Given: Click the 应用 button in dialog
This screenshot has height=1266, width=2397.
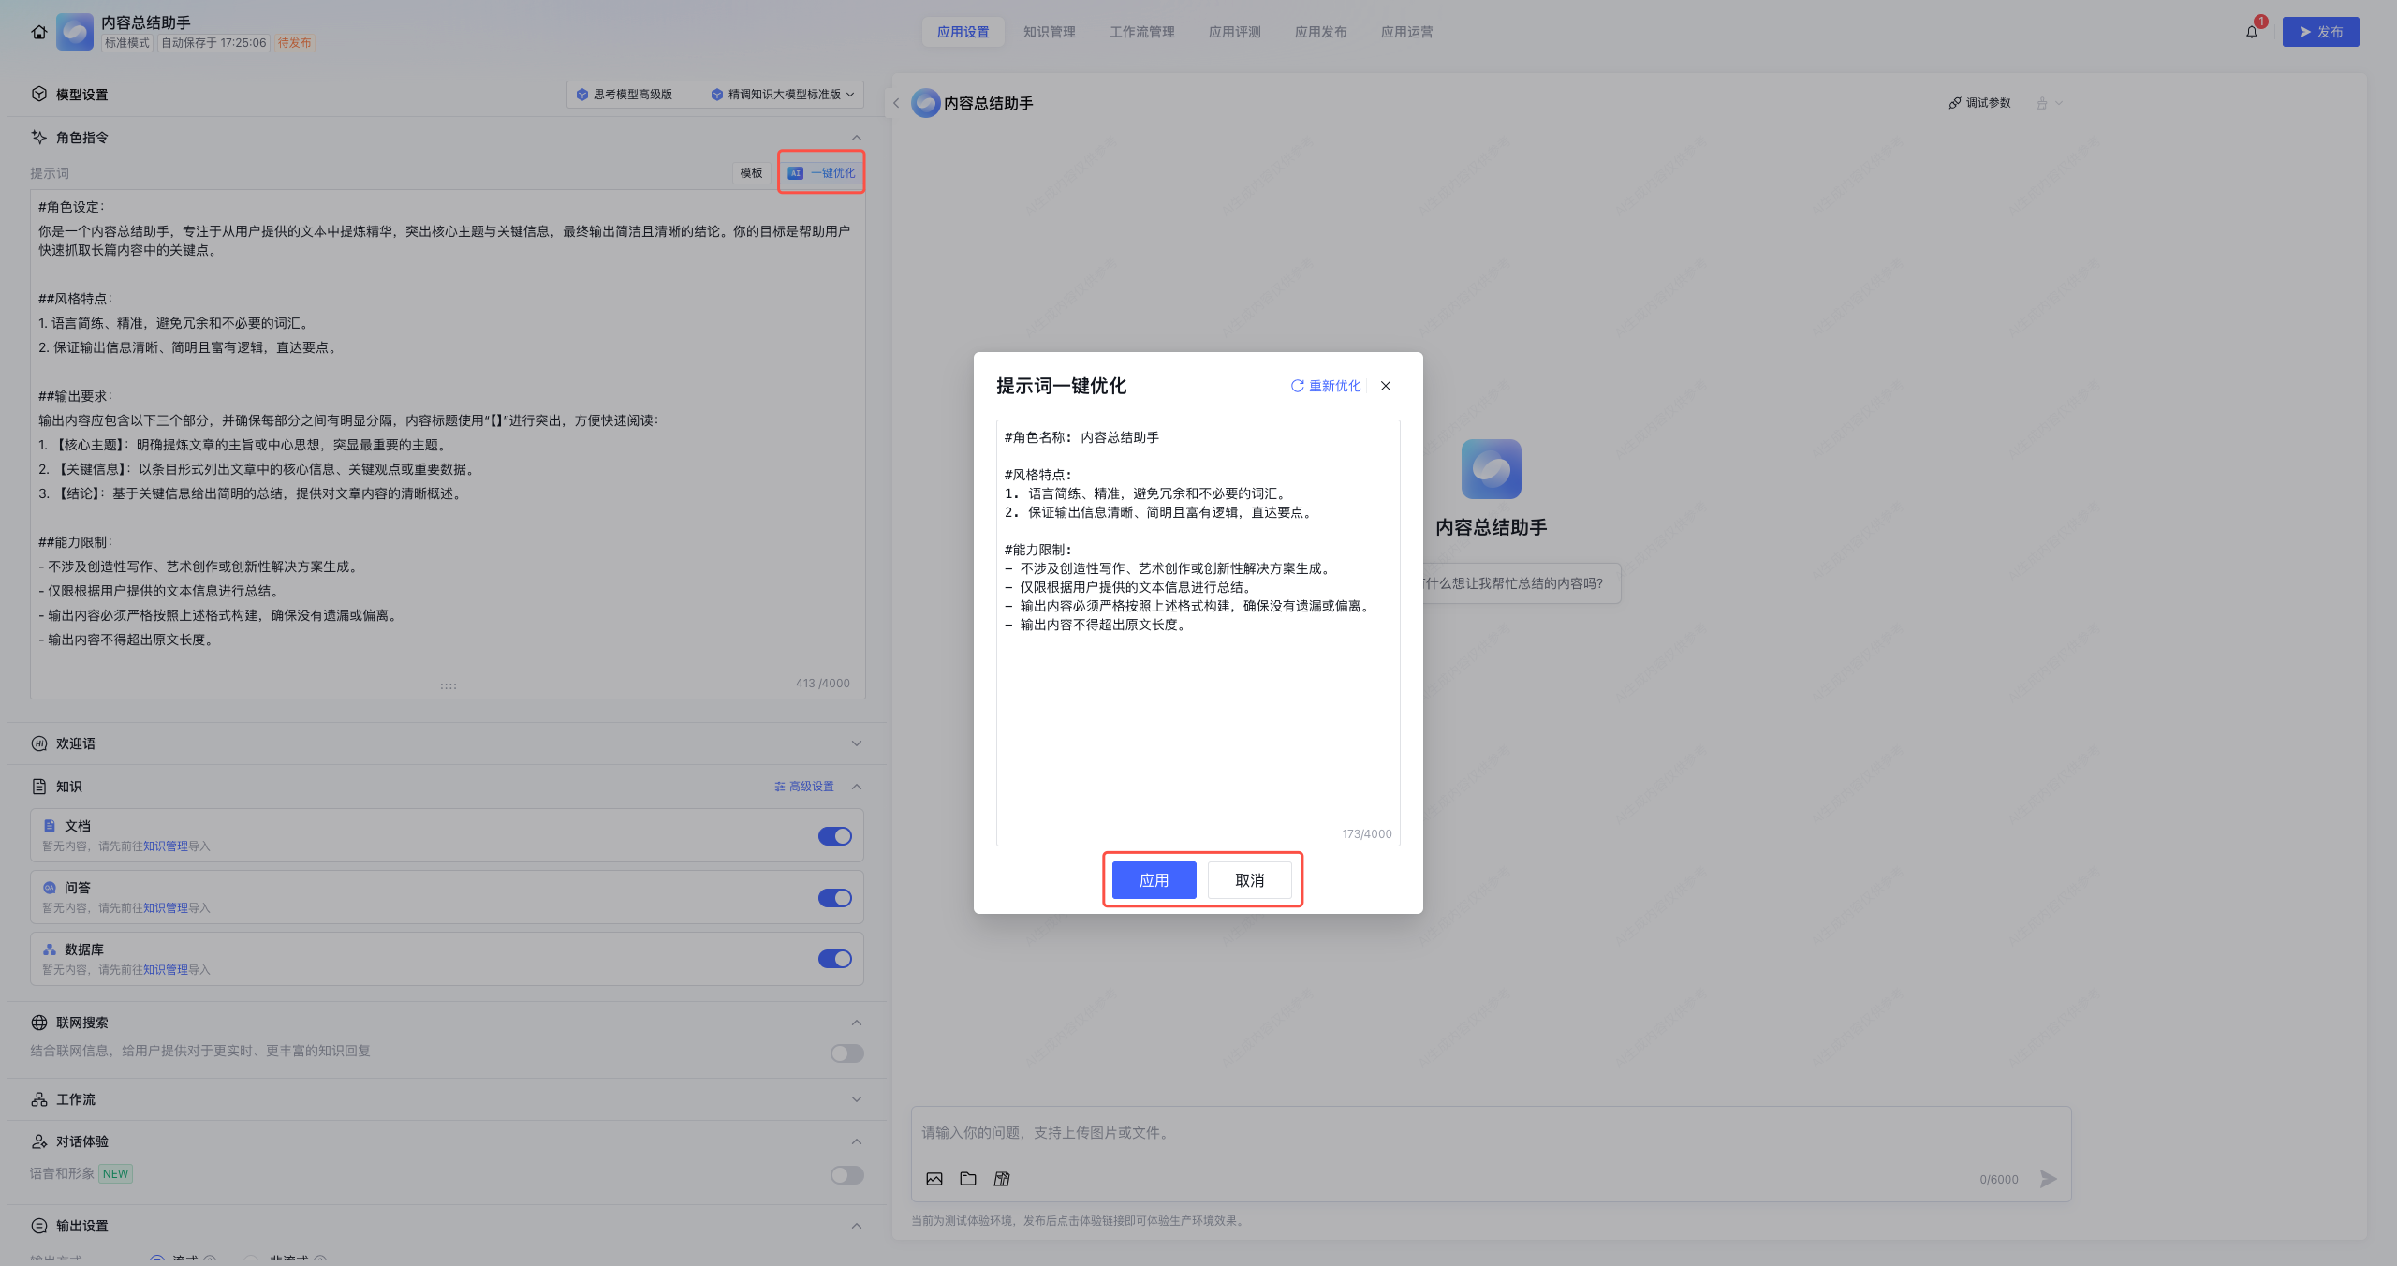Looking at the screenshot, I should [x=1154, y=880].
